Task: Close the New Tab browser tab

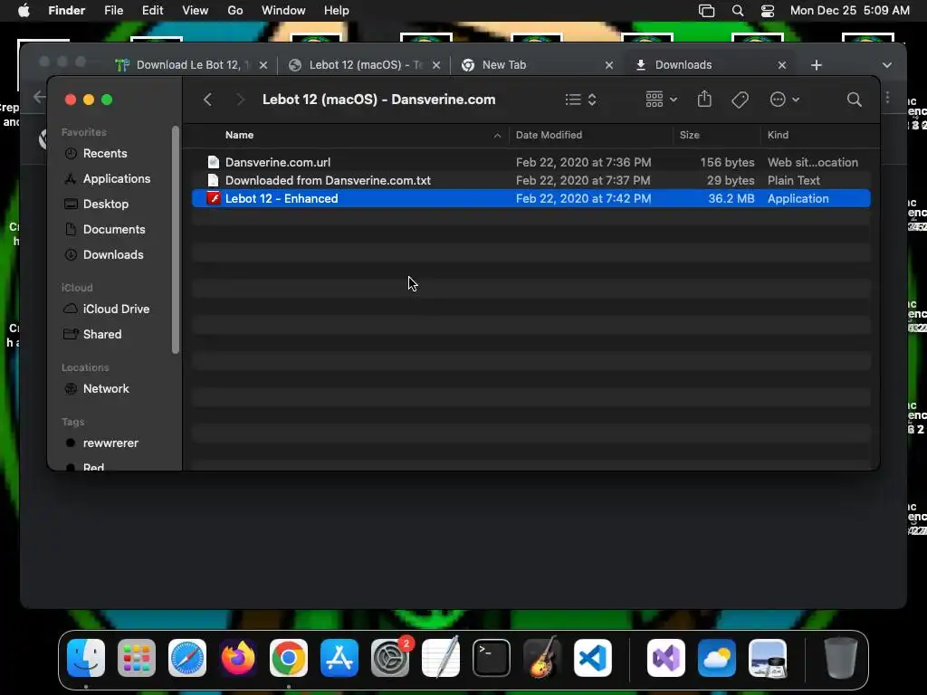Action: pyautogui.click(x=609, y=65)
